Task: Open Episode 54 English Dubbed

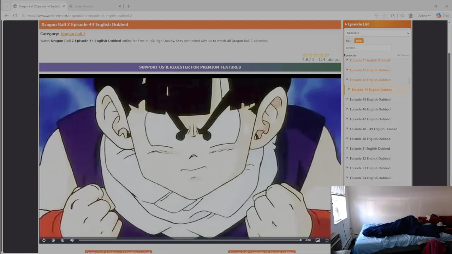Action: coord(370,178)
